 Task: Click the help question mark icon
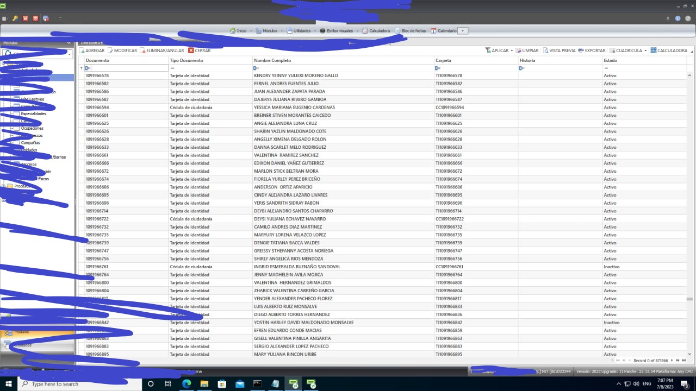688,18
